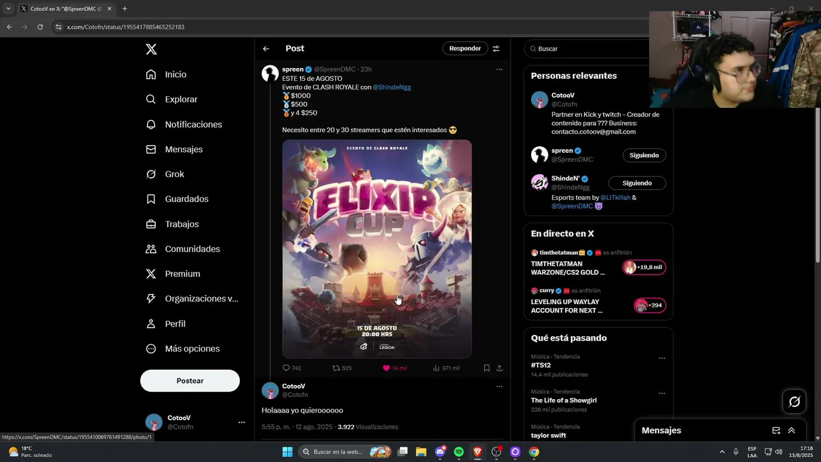Toggle bookmark on spreen's post

487,368
